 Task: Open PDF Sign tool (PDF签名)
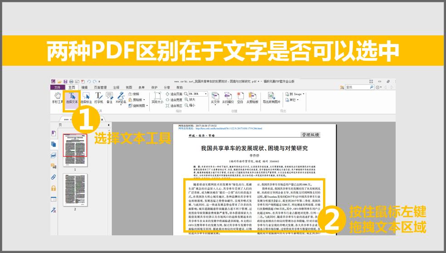click(x=121, y=98)
